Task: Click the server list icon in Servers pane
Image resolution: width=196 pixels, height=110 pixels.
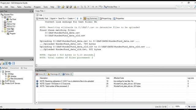Action: pos(6,63)
